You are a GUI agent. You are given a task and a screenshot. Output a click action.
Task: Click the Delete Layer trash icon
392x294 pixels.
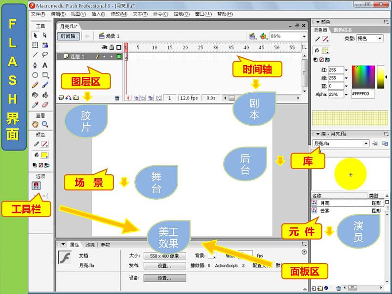pos(117,98)
